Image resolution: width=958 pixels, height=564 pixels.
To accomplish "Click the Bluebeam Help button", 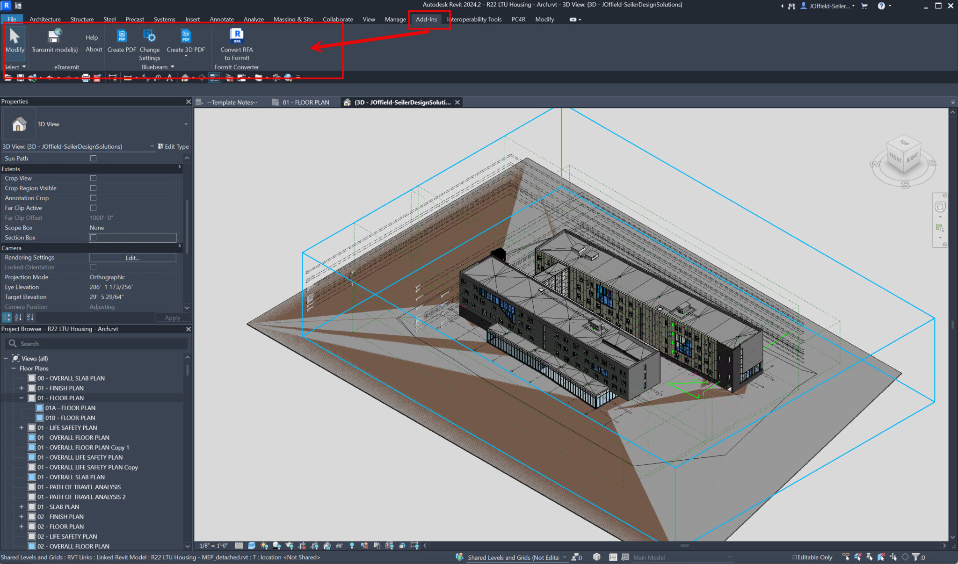I will click(92, 37).
